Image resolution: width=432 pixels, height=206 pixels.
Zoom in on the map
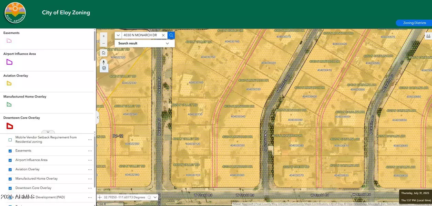point(104,36)
